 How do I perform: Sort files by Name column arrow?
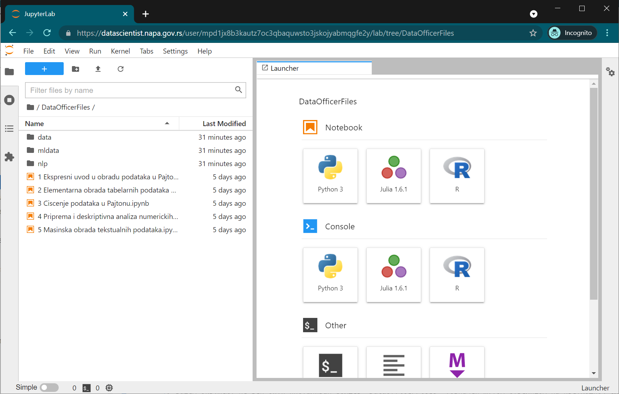[x=167, y=124]
